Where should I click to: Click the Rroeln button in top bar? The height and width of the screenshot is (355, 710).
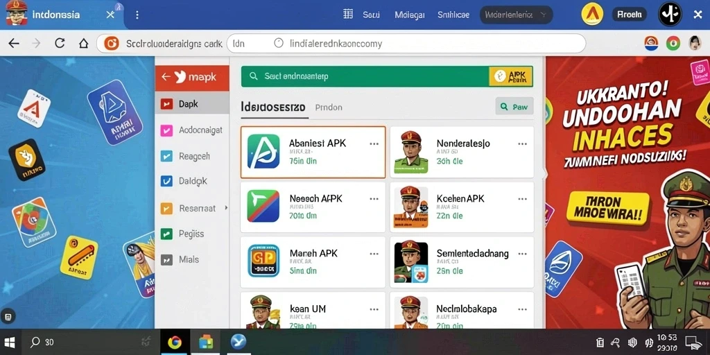click(630, 15)
